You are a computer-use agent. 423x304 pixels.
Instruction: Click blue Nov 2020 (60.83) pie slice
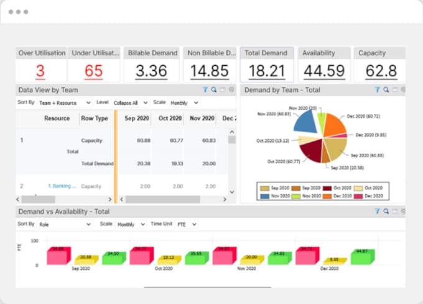tap(305, 123)
